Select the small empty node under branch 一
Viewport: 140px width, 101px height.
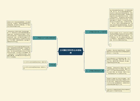click(x=110, y=45)
